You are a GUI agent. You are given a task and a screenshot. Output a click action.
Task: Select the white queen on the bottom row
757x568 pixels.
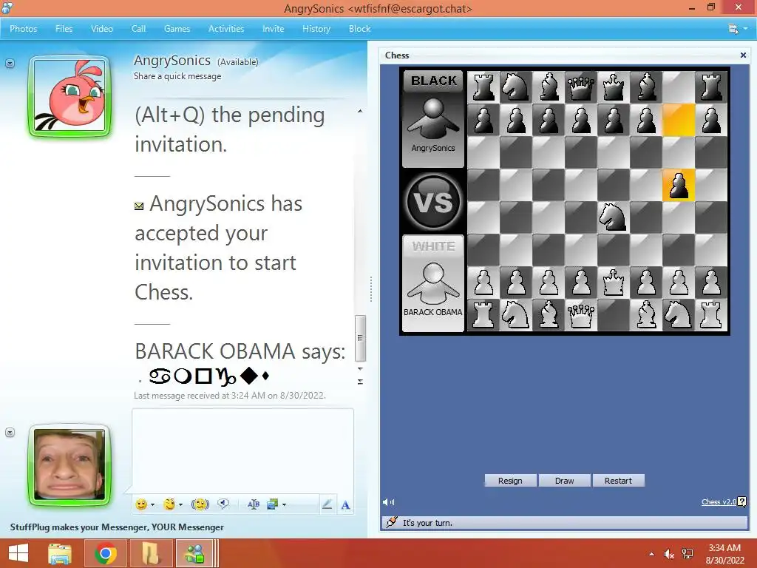[x=581, y=315]
